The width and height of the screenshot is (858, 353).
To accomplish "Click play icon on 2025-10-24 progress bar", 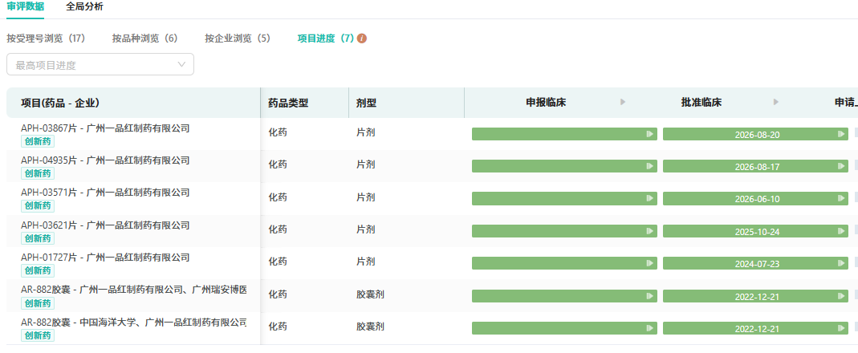I will [841, 232].
